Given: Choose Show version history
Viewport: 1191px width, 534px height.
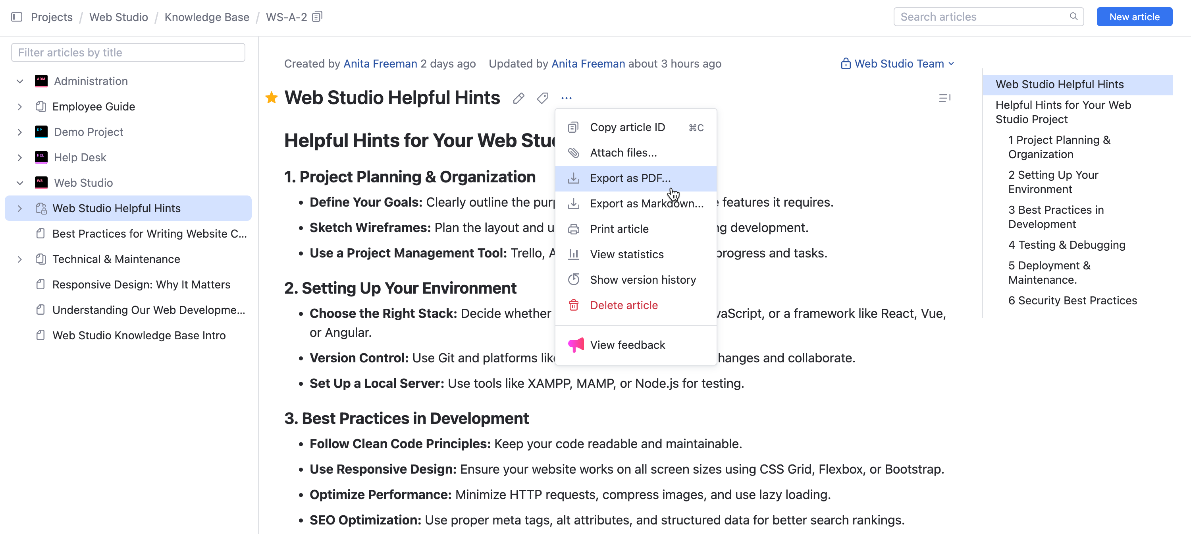Looking at the screenshot, I should 643,279.
